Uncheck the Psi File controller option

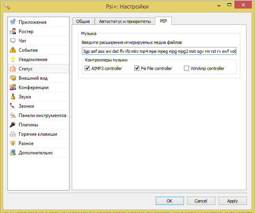[137, 68]
